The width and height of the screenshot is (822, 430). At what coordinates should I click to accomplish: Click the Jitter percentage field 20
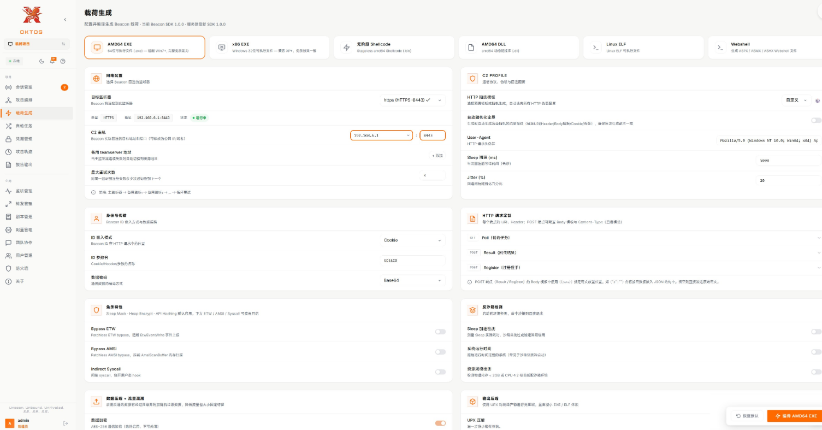click(789, 180)
